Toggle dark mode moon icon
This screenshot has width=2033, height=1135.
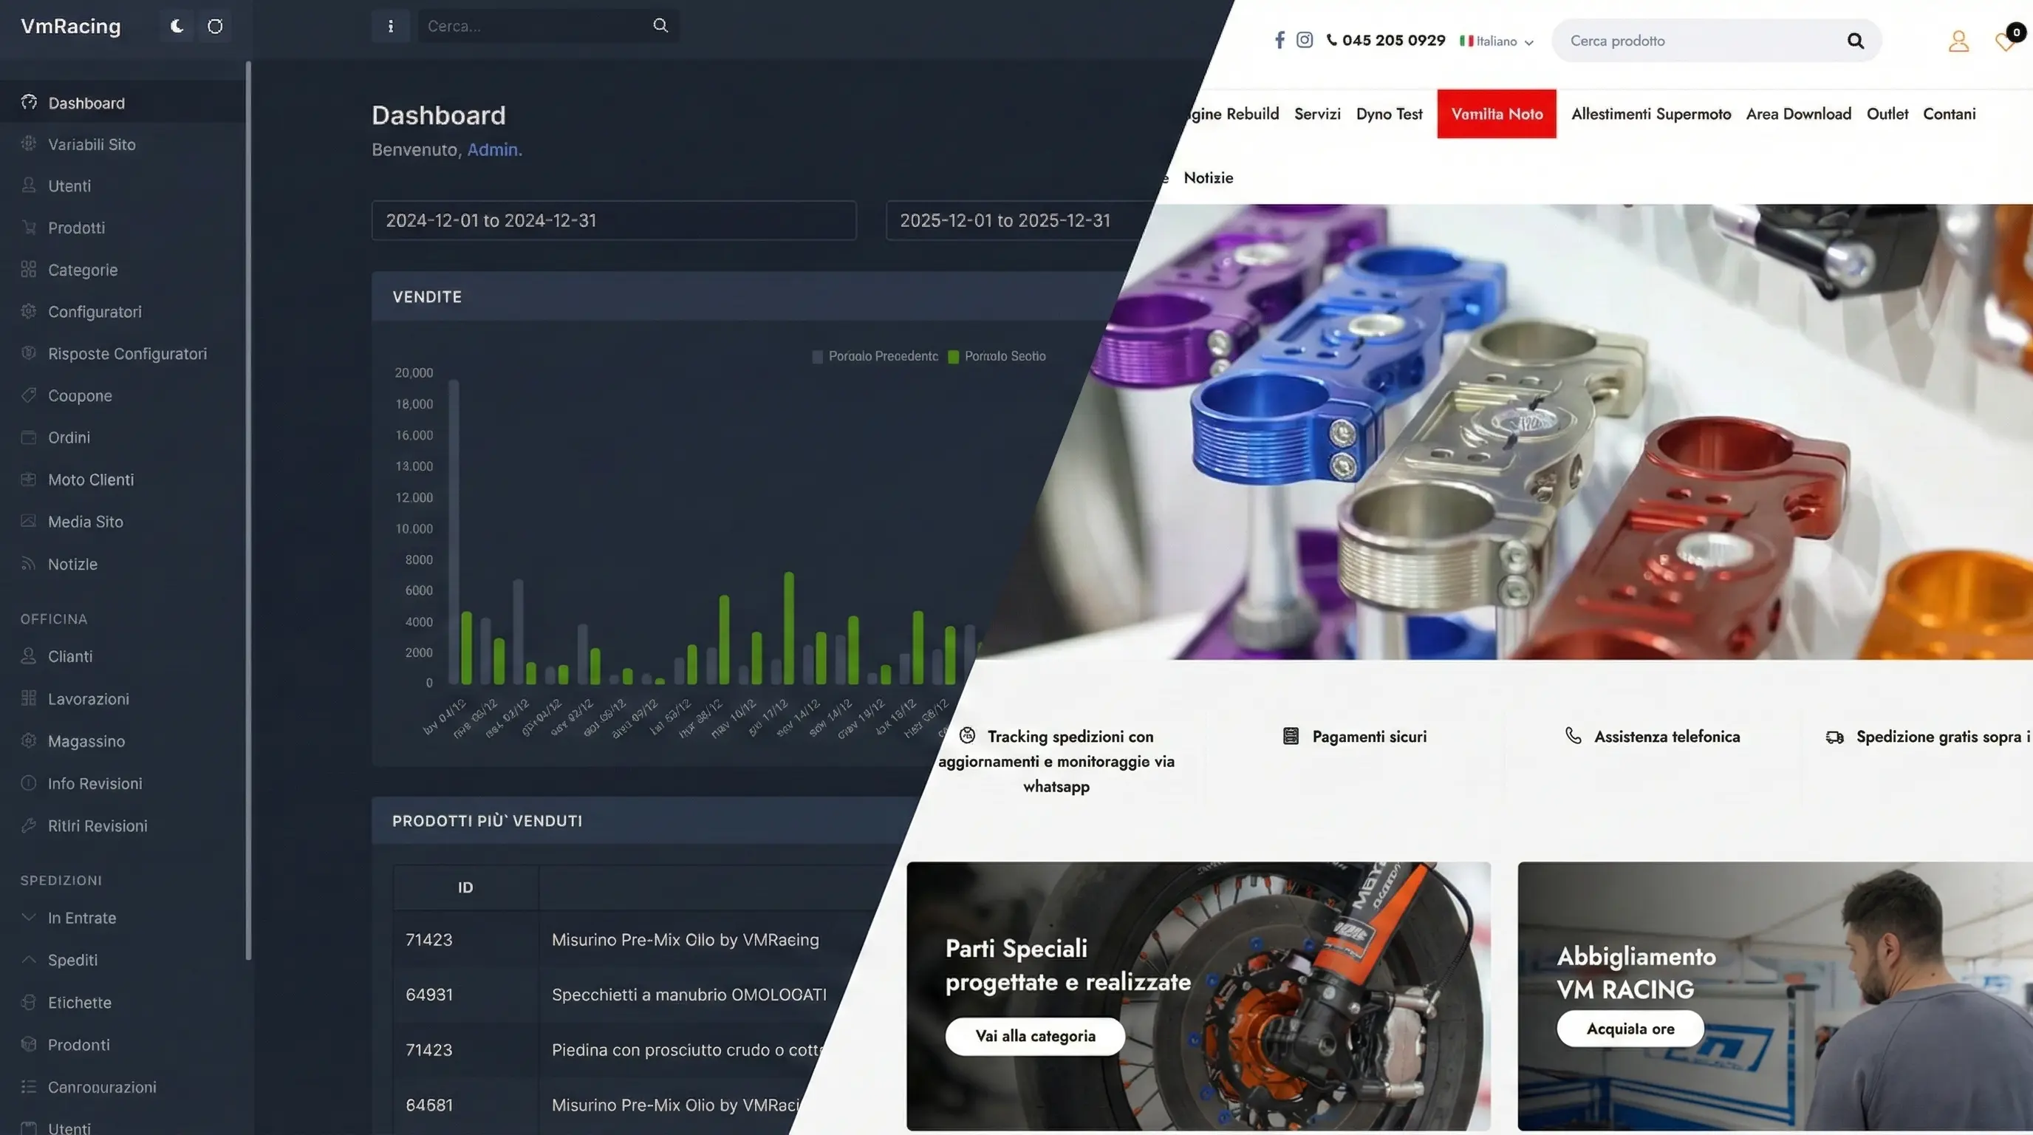click(177, 26)
